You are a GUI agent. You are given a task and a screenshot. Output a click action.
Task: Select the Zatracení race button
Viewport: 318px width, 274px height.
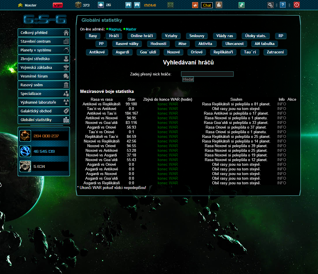pyautogui.click(x=275, y=52)
